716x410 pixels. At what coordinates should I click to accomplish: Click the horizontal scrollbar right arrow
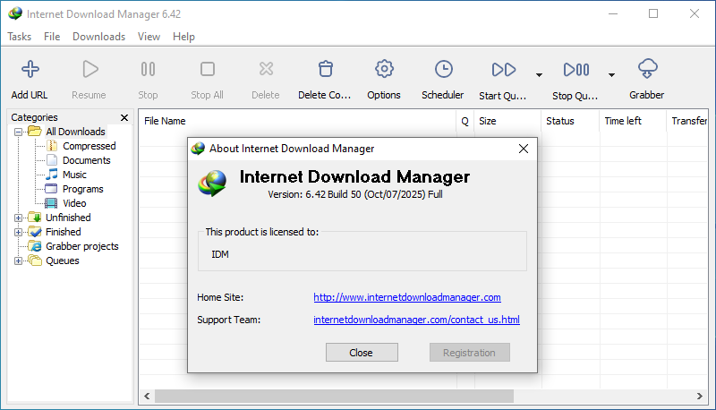pos(700,396)
